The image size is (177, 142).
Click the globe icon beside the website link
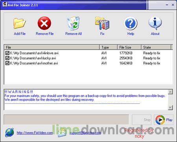click(9, 133)
